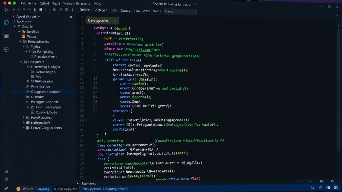Select the branch icon at bottom left

[x=6, y=189]
